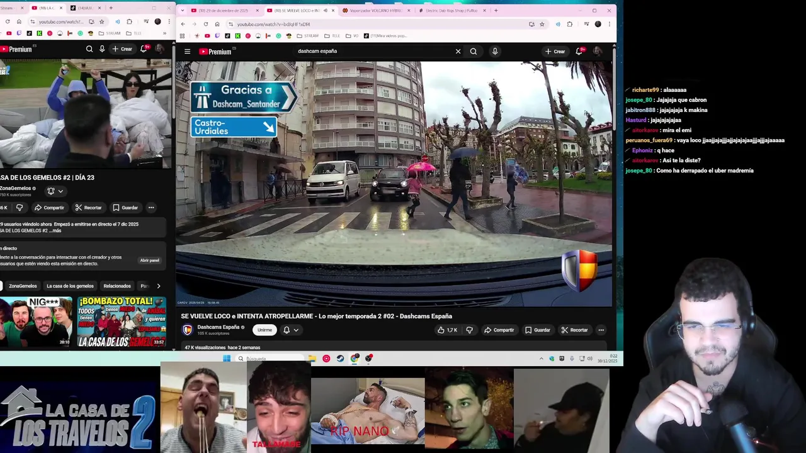
Task: Clear the 'dashcam españa' search text
Action: coord(458,52)
